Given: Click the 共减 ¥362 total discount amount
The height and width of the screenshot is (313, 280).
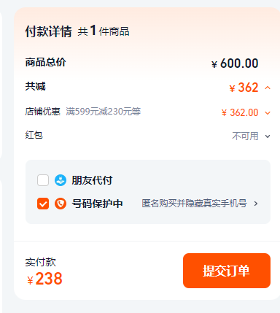Looking at the screenshot, I should pos(244,88).
